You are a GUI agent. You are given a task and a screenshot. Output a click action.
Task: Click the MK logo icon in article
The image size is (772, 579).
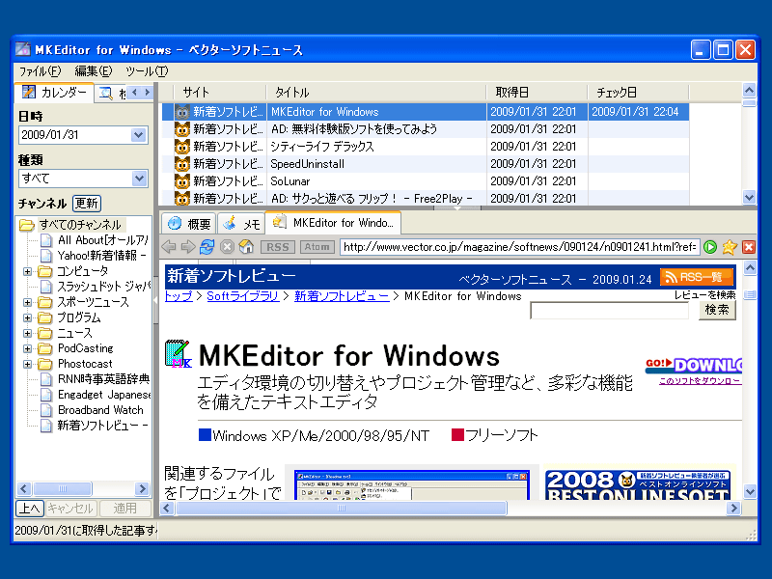click(x=178, y=354)
